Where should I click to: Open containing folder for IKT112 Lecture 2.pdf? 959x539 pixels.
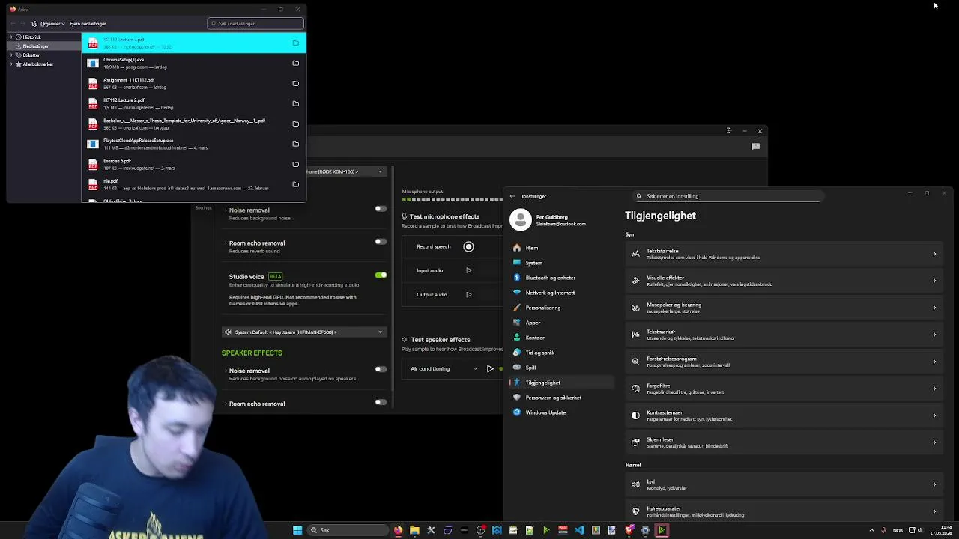coord(295,103)
